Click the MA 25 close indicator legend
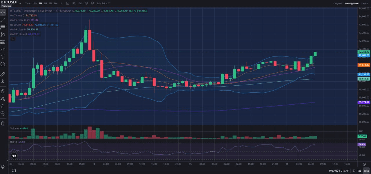Viewport: 371px width, 174px height. tap(24, 20)
